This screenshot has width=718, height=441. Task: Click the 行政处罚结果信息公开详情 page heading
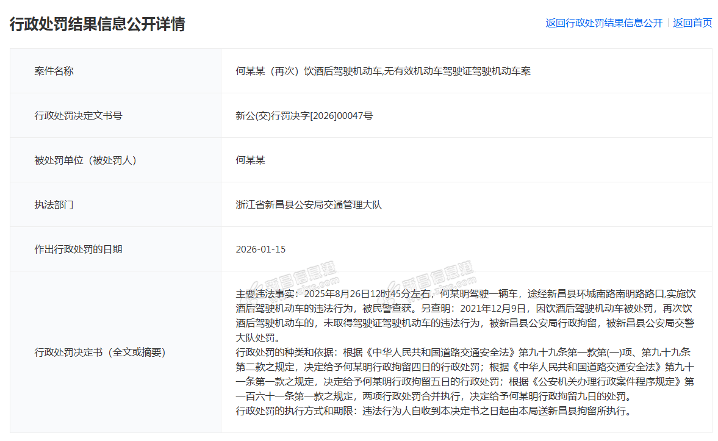click(97, 24)
